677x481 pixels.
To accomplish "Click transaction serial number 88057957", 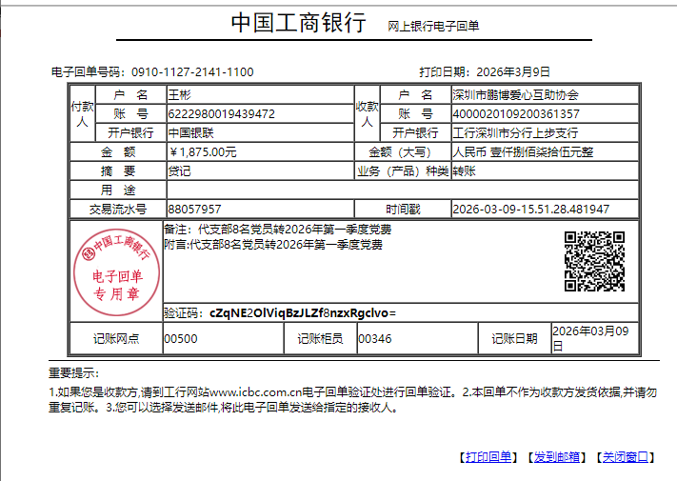I will coord(194,210).
